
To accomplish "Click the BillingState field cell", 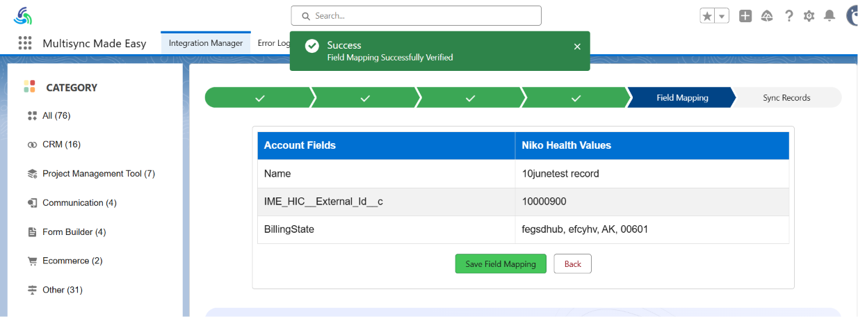I will click(387, 229).
